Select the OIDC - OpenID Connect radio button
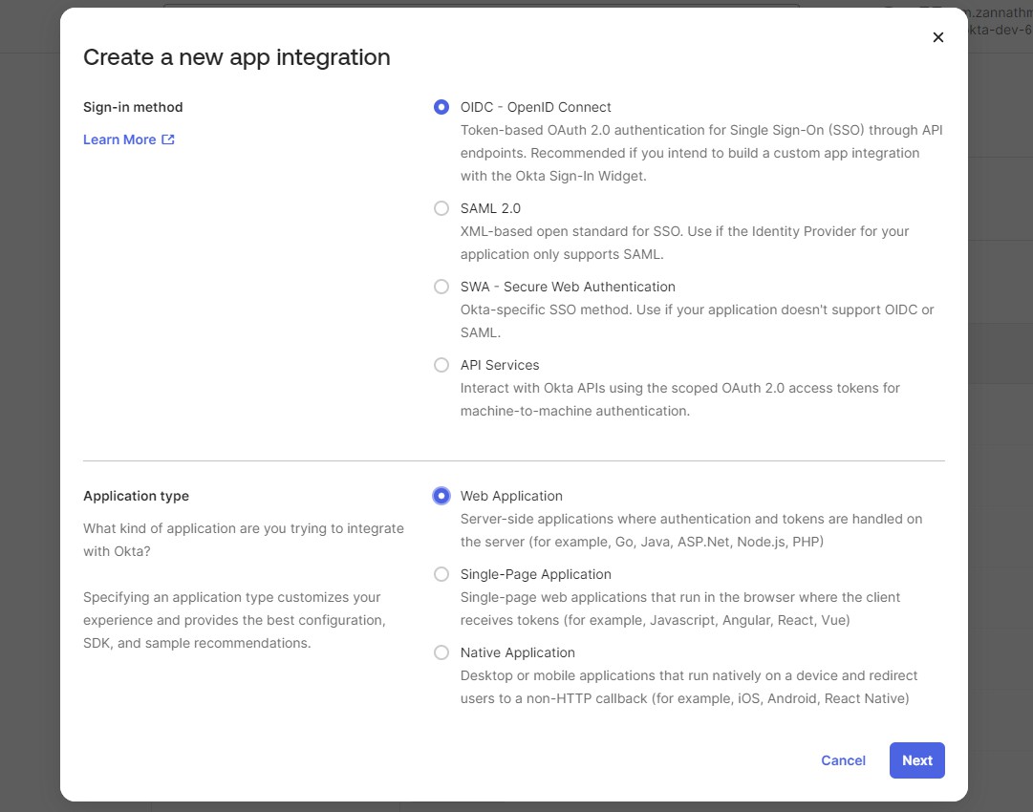The height and width of the screenshot is (812, 1033). click(441, 107)
